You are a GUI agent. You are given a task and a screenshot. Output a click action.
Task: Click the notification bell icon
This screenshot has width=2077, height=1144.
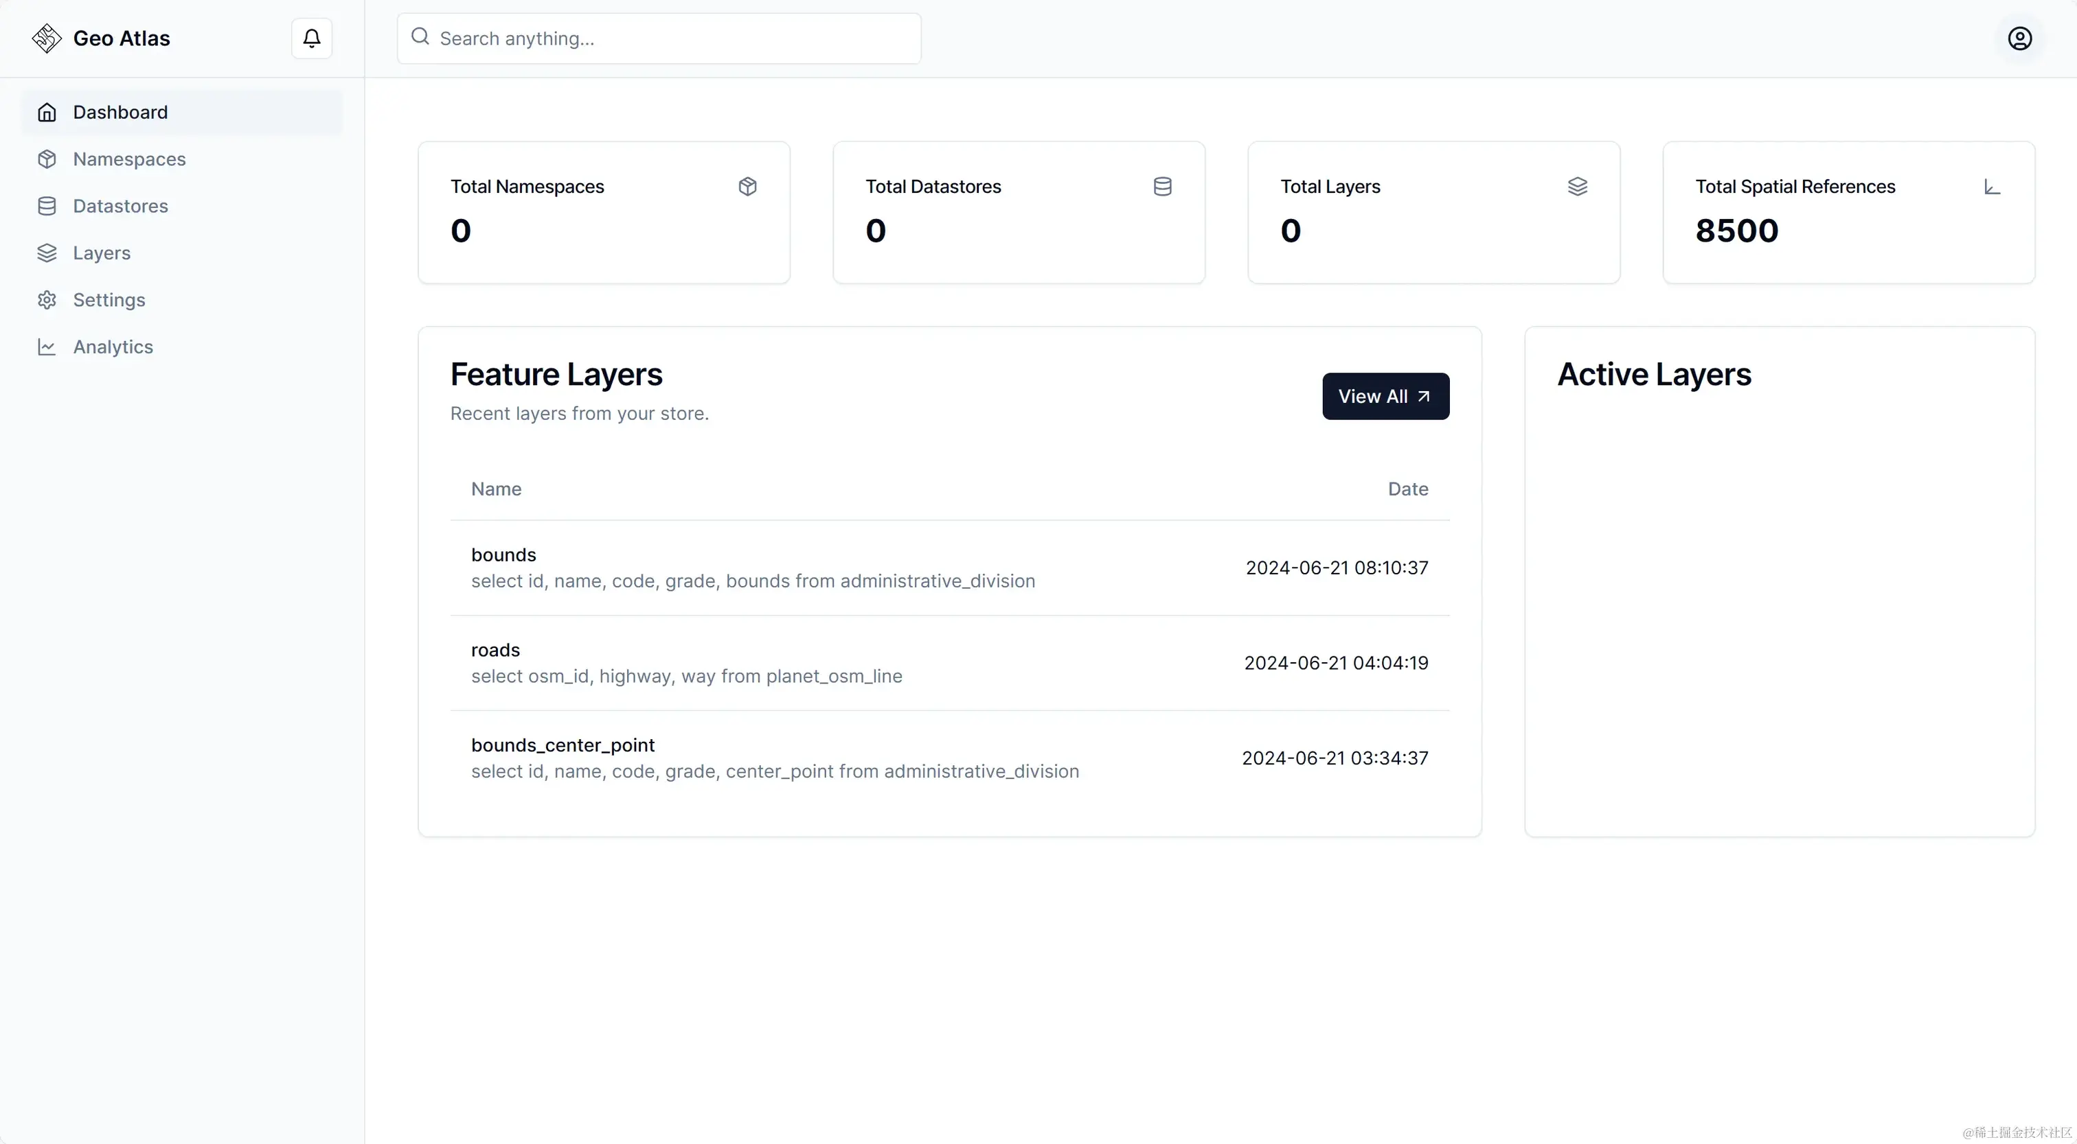pyautogui.click(x=311, y=38)
